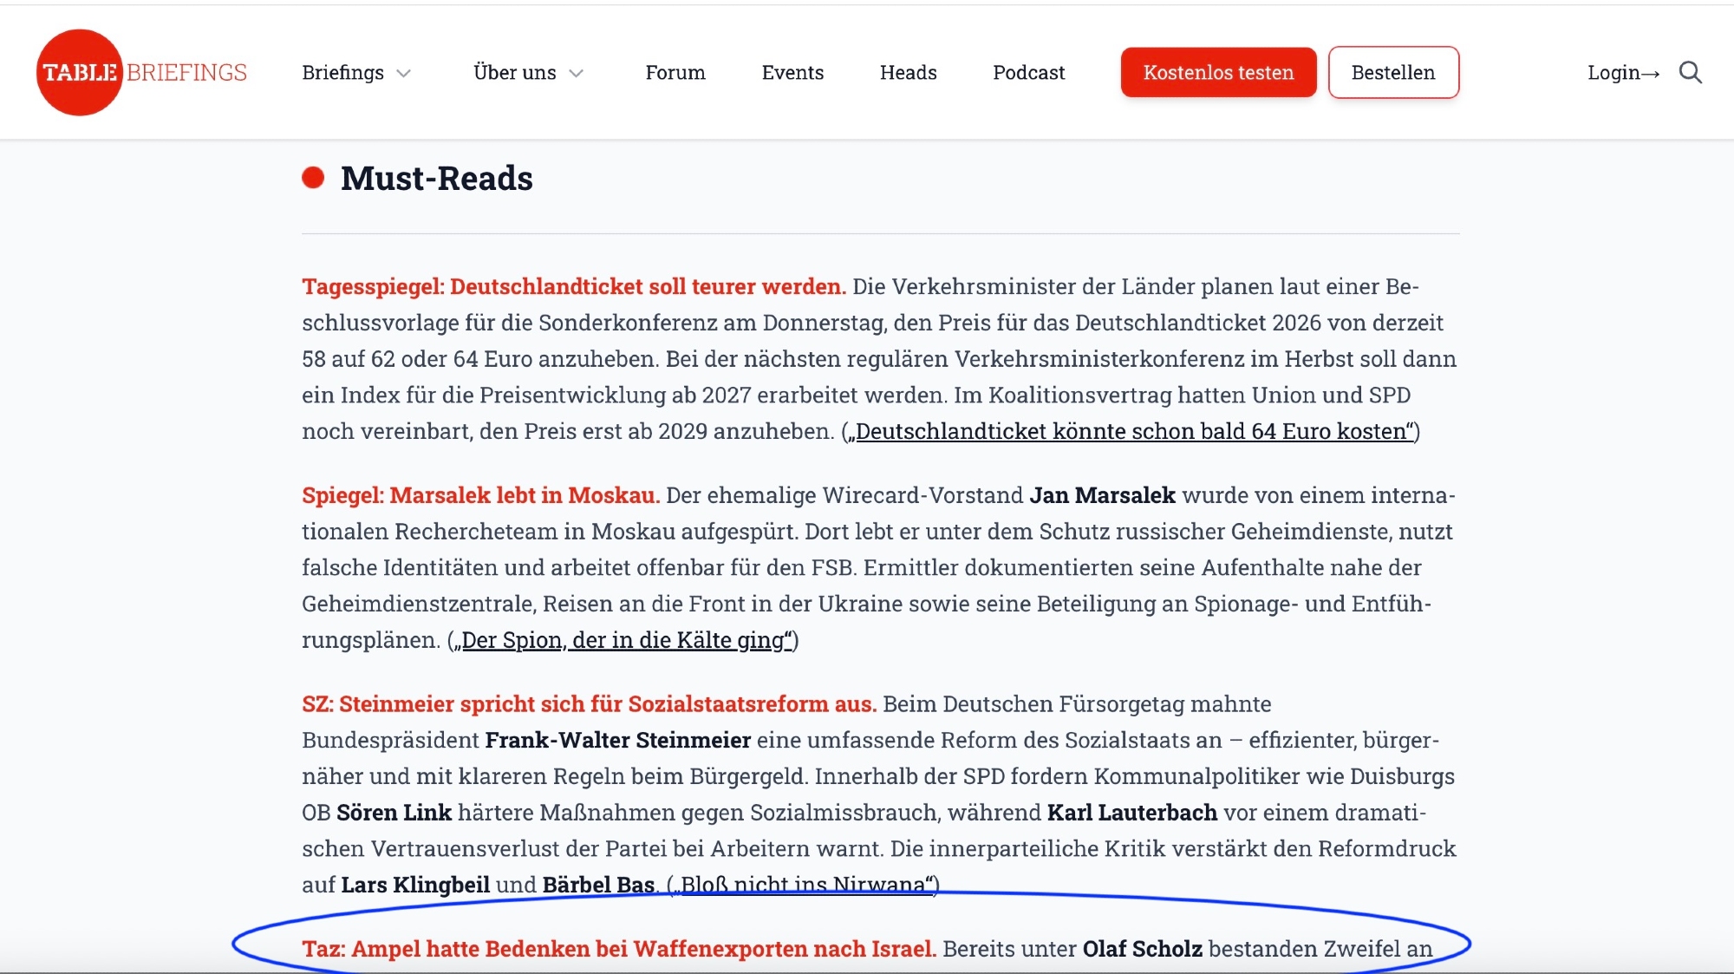Click the Spiegel Marsalek headline
This screenshot has width=1734, height=974.
(480, 495)
